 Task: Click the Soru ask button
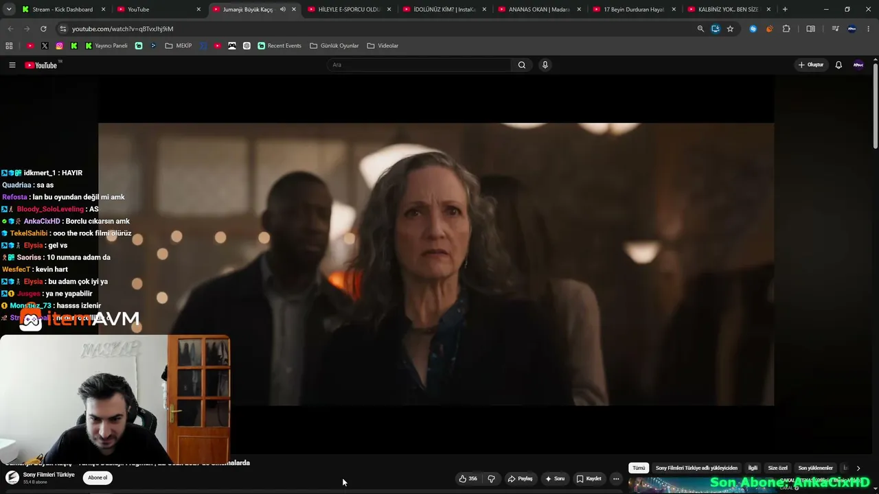555,479
